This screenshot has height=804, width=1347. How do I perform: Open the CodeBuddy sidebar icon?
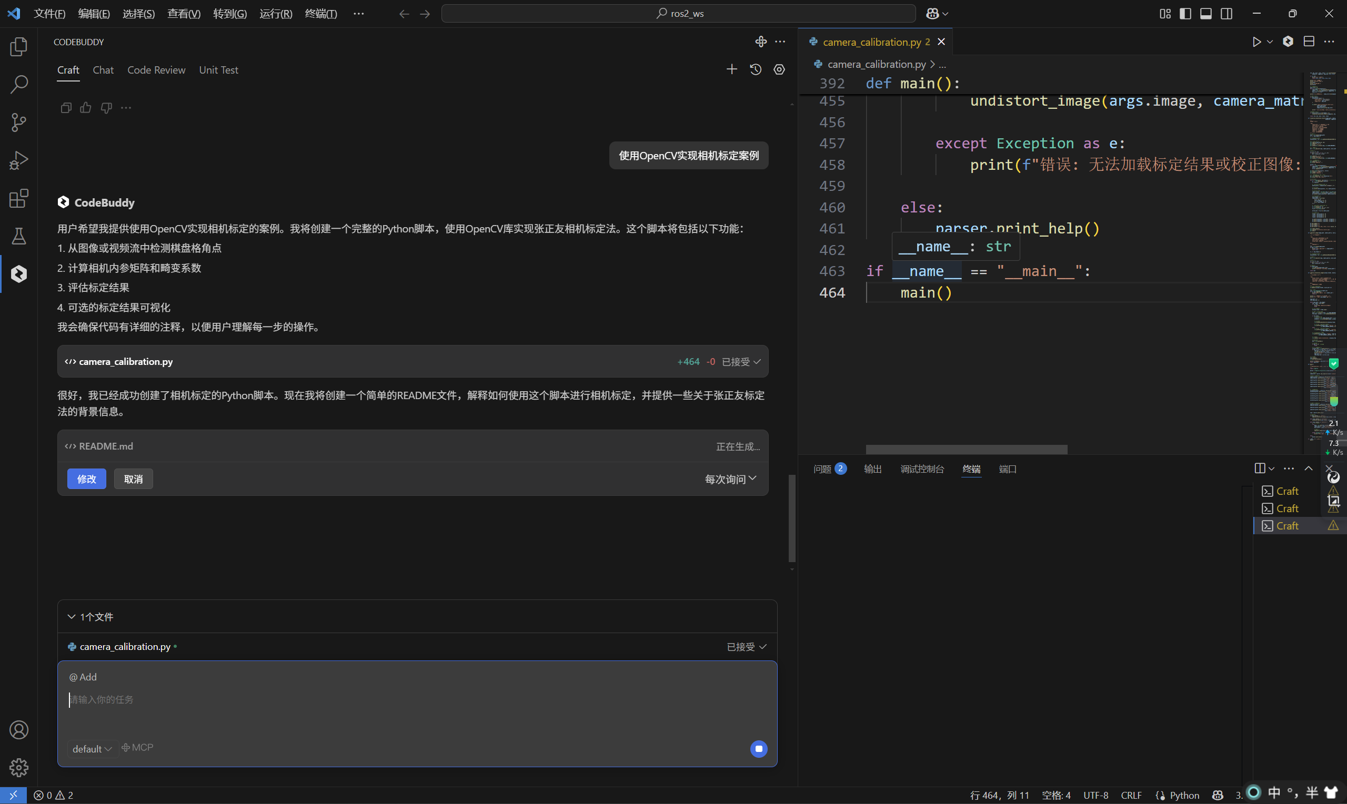pyautogui.click(x=18, y=274)
